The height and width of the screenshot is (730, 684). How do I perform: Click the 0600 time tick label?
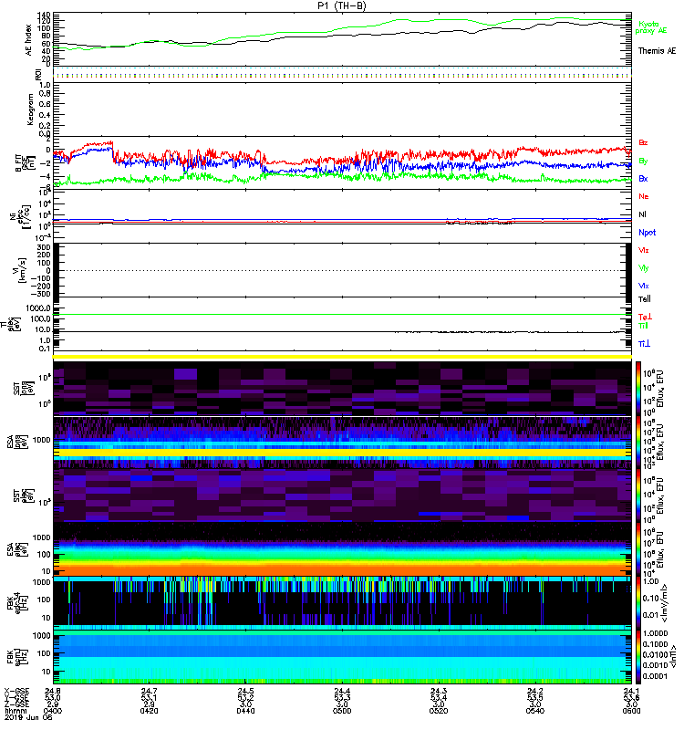(631, 711)
